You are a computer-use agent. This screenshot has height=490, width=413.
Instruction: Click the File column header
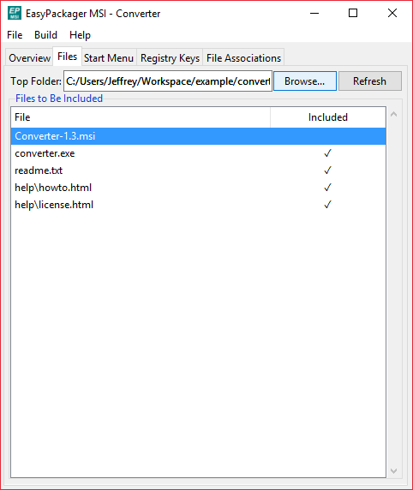(141, 117)
